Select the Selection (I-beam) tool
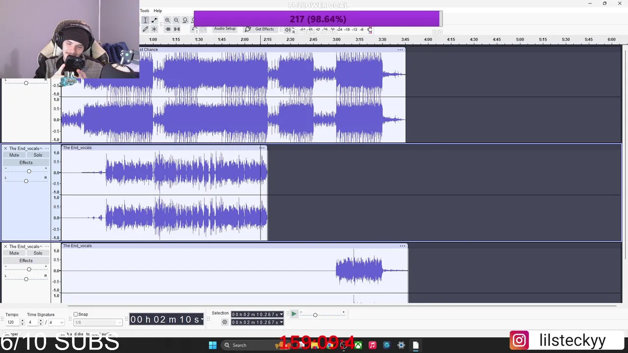The image size is (628, 353). (145, 20)
